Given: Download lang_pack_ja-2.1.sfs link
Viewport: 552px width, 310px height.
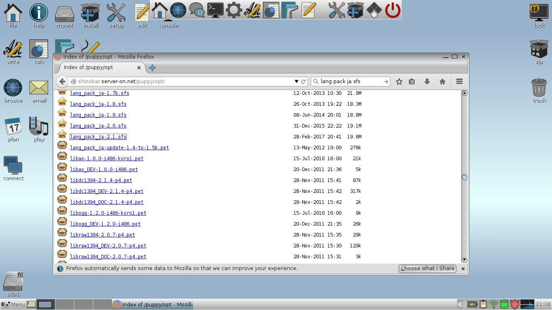Looking at the screenshot, I should click(98, 137).
